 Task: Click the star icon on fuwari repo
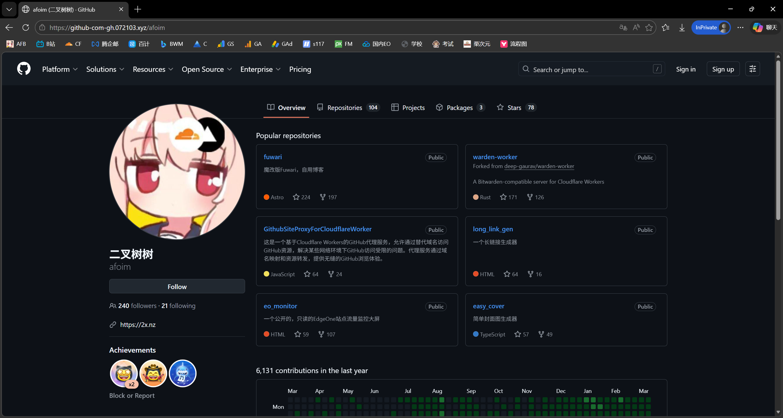point(296,197)
